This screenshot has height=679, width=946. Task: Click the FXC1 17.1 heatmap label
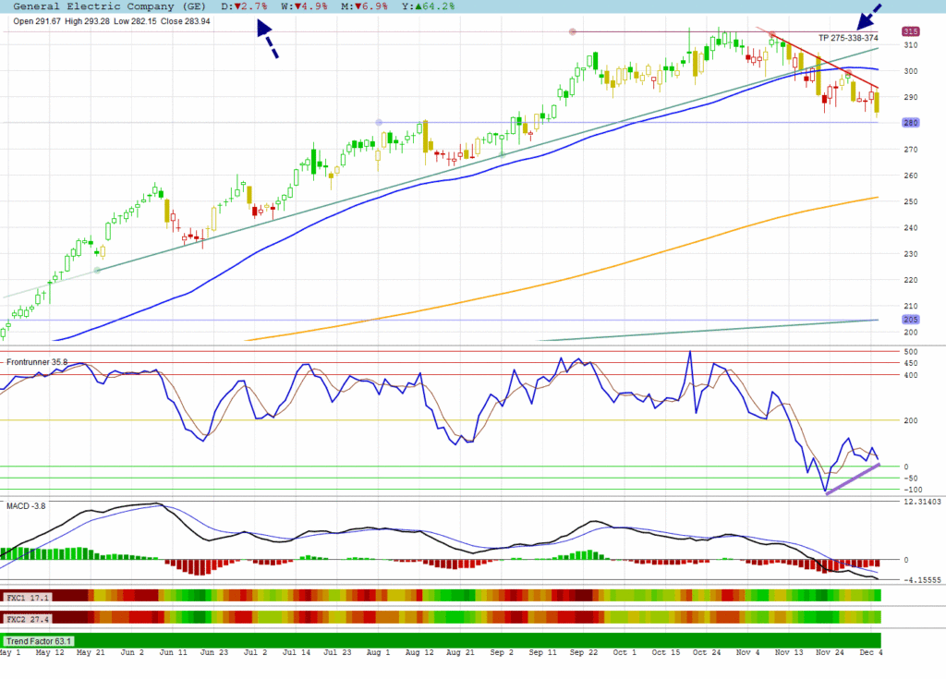click(27, 597)
